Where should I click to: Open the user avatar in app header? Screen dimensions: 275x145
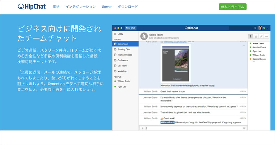[260, 28]
